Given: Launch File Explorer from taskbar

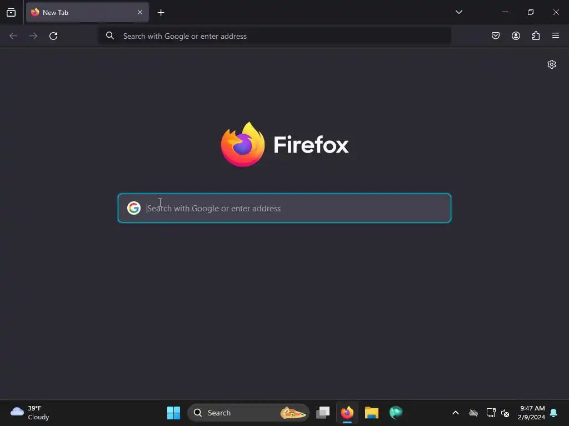Looking at the screenshot, I should [372, 413].
